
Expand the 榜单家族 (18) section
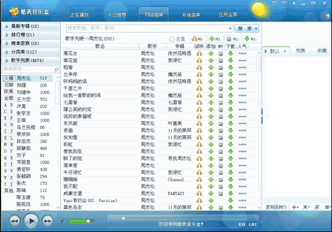(30, 44)
